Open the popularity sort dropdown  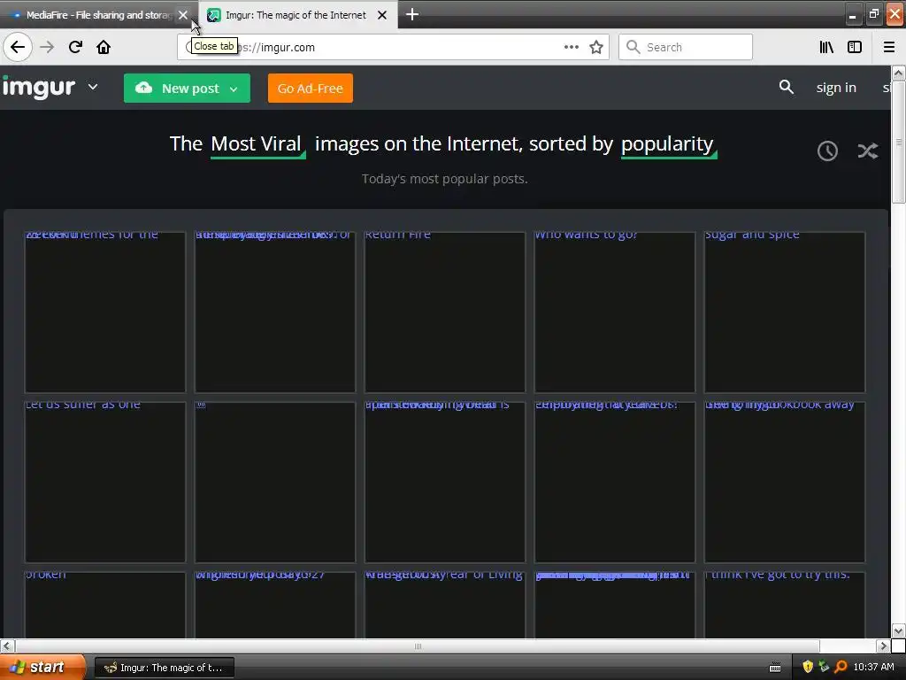[669, 144]
